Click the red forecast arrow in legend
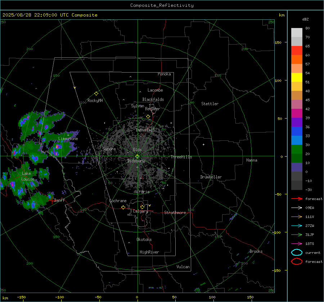Viewport: 324px width, 302px height. click(x=297, y=199)
